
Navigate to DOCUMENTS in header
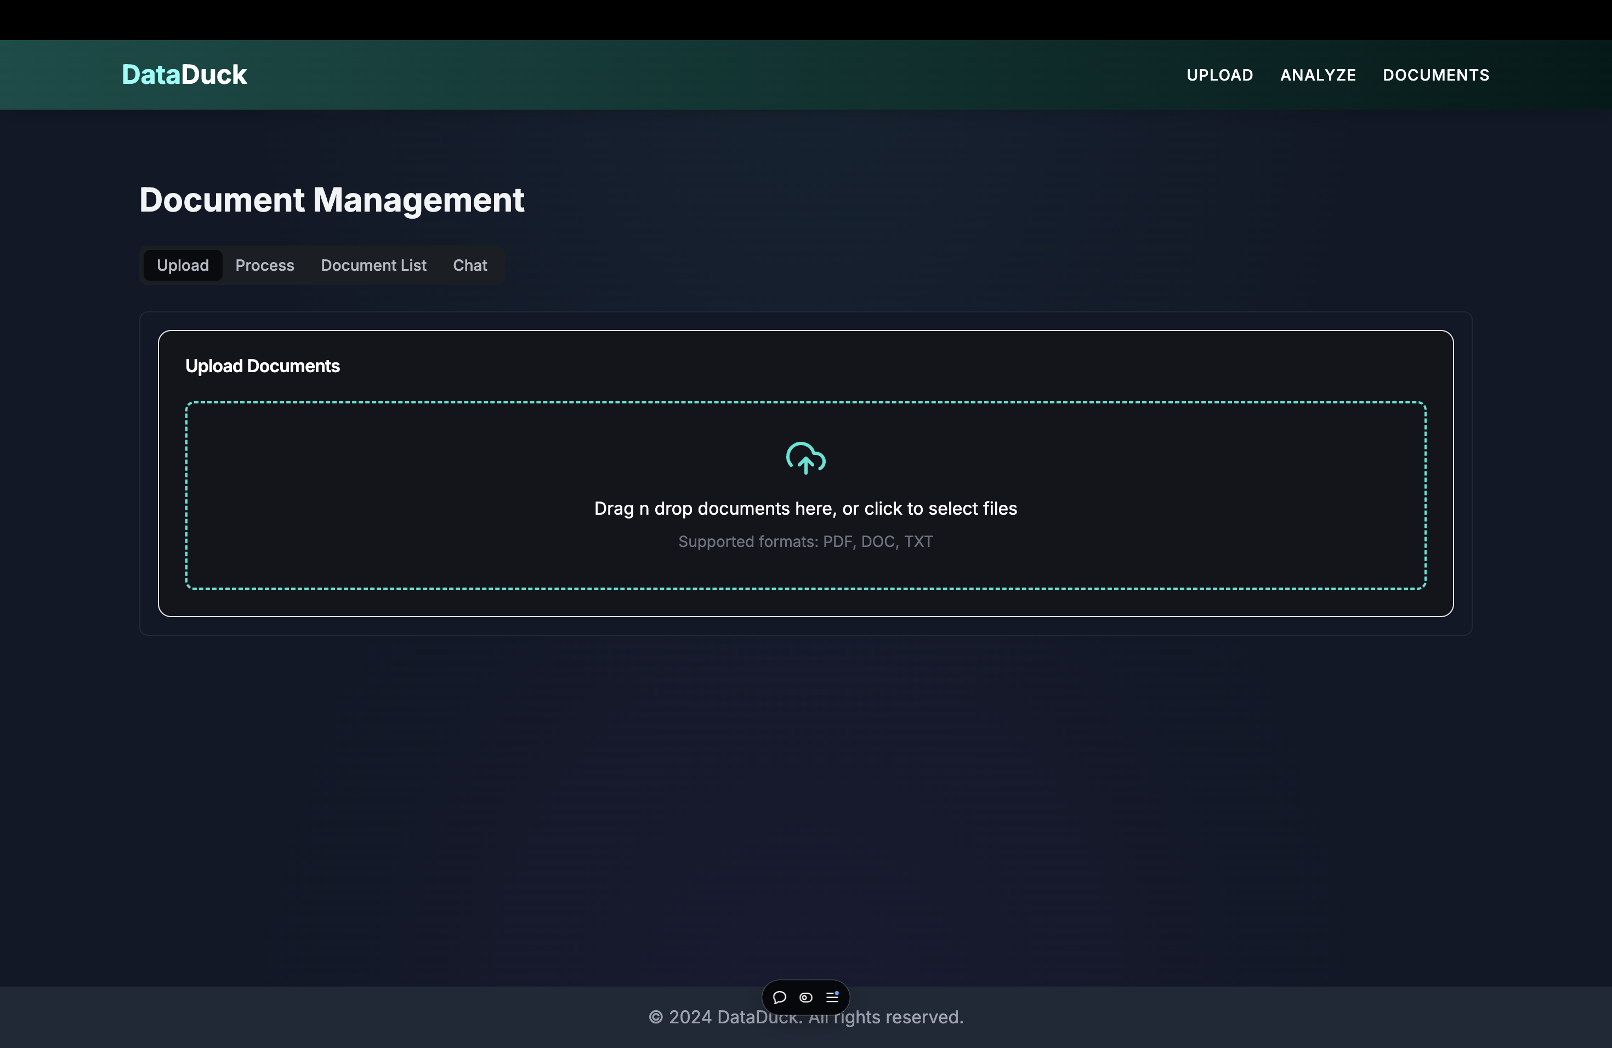coord(1435,75)
